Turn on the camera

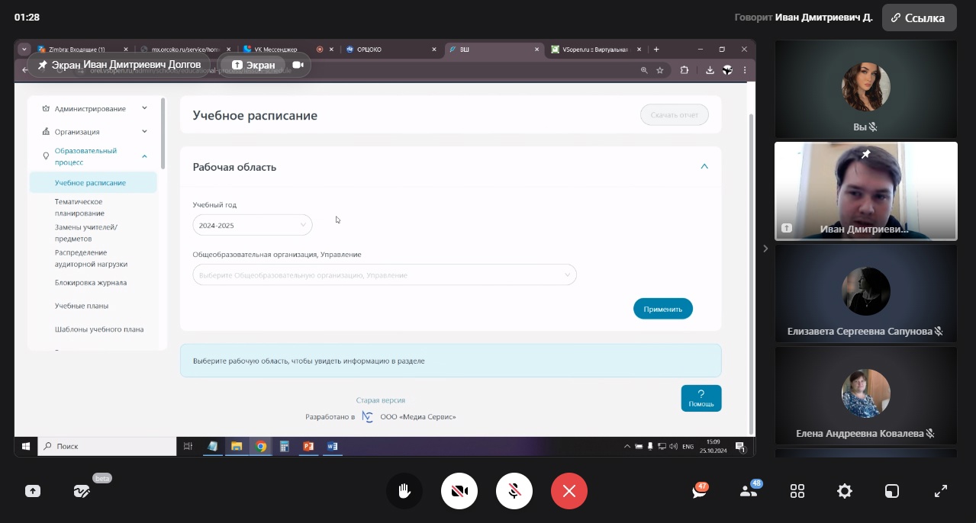click(x=459, y=491)
